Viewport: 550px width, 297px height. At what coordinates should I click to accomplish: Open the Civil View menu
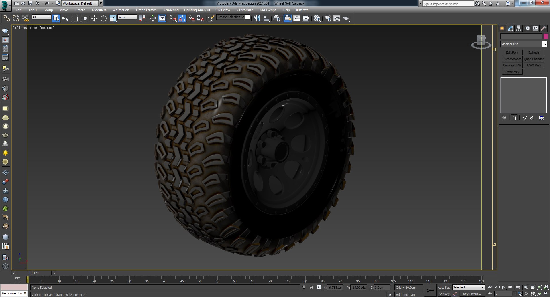pos(223,10)
